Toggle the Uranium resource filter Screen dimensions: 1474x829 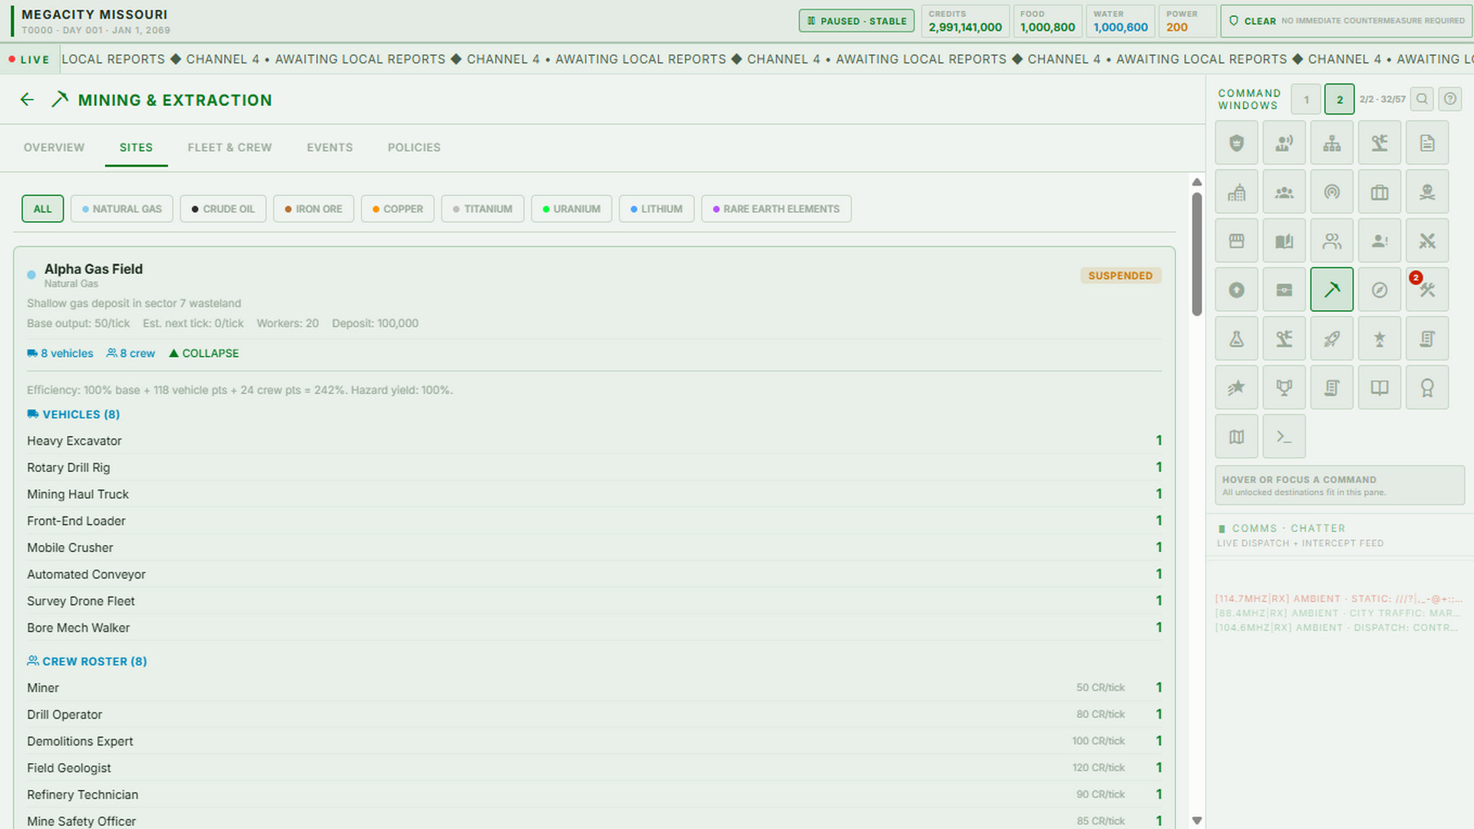point(571,209)
